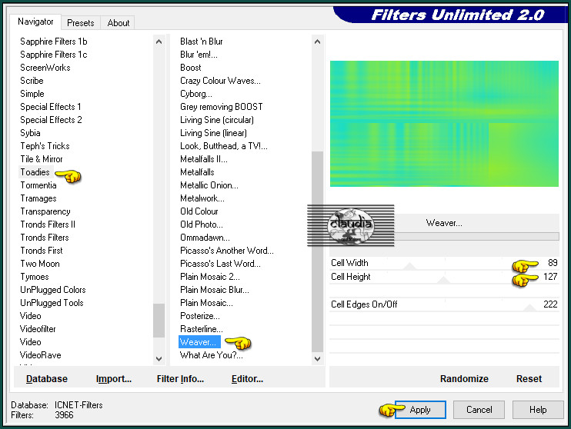The height and width of the screenshot is (429, 571).
Task: Select Blur 'em!... effect
Action: pyautogui.click(x=199, y=55)
